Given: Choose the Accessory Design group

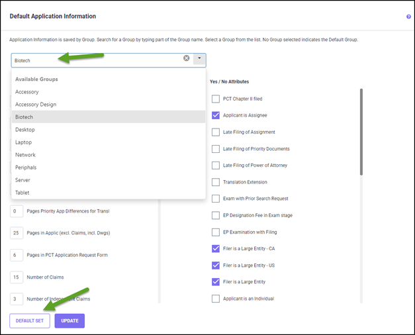Looking at the screenshot, I should click(x=36, y=105).
